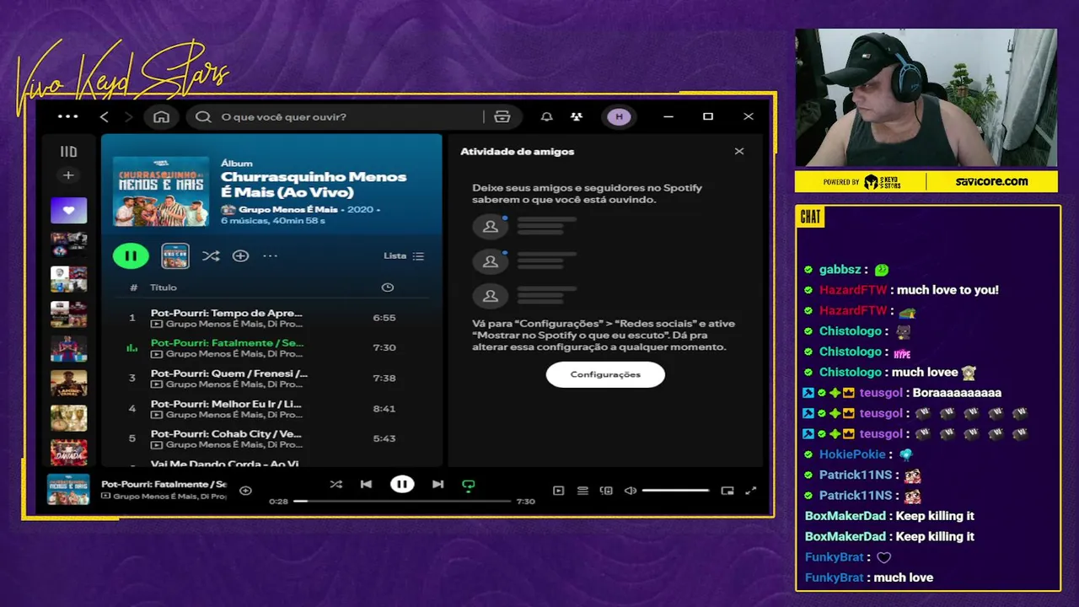Screen dimensions: 1079x607
Task: Go back with the left arrow
Action: [x=105, y=117]
